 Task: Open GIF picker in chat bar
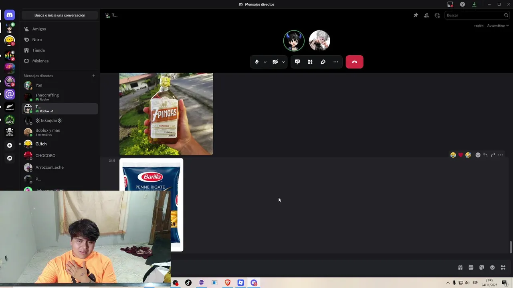471,268
